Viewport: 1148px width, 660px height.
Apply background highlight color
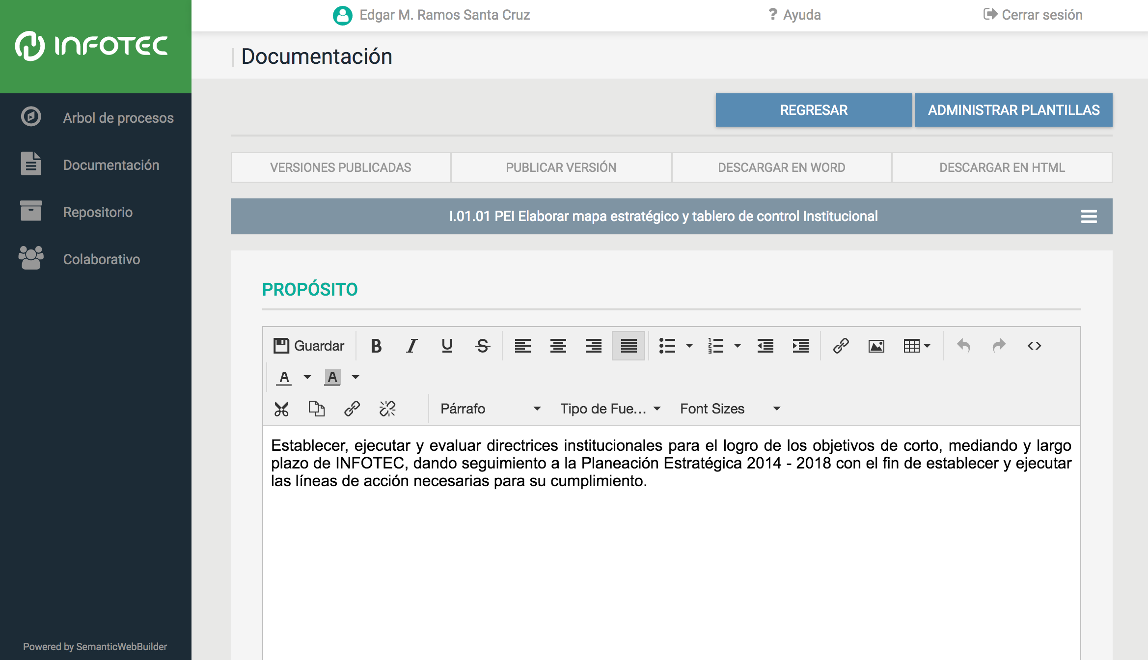(x=332, y=377)
